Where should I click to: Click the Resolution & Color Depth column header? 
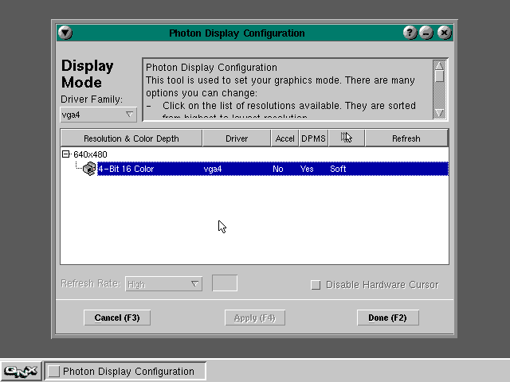131,138
